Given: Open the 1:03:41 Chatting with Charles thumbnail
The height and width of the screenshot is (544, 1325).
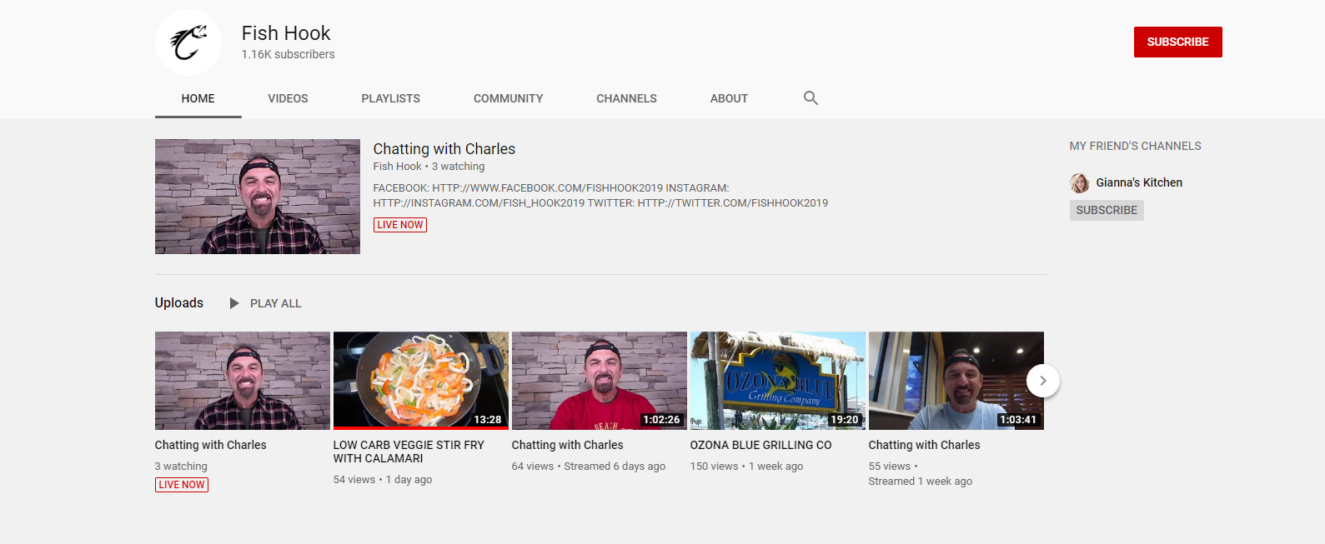Looking at the screenshot, I should (x=956, y=381).
